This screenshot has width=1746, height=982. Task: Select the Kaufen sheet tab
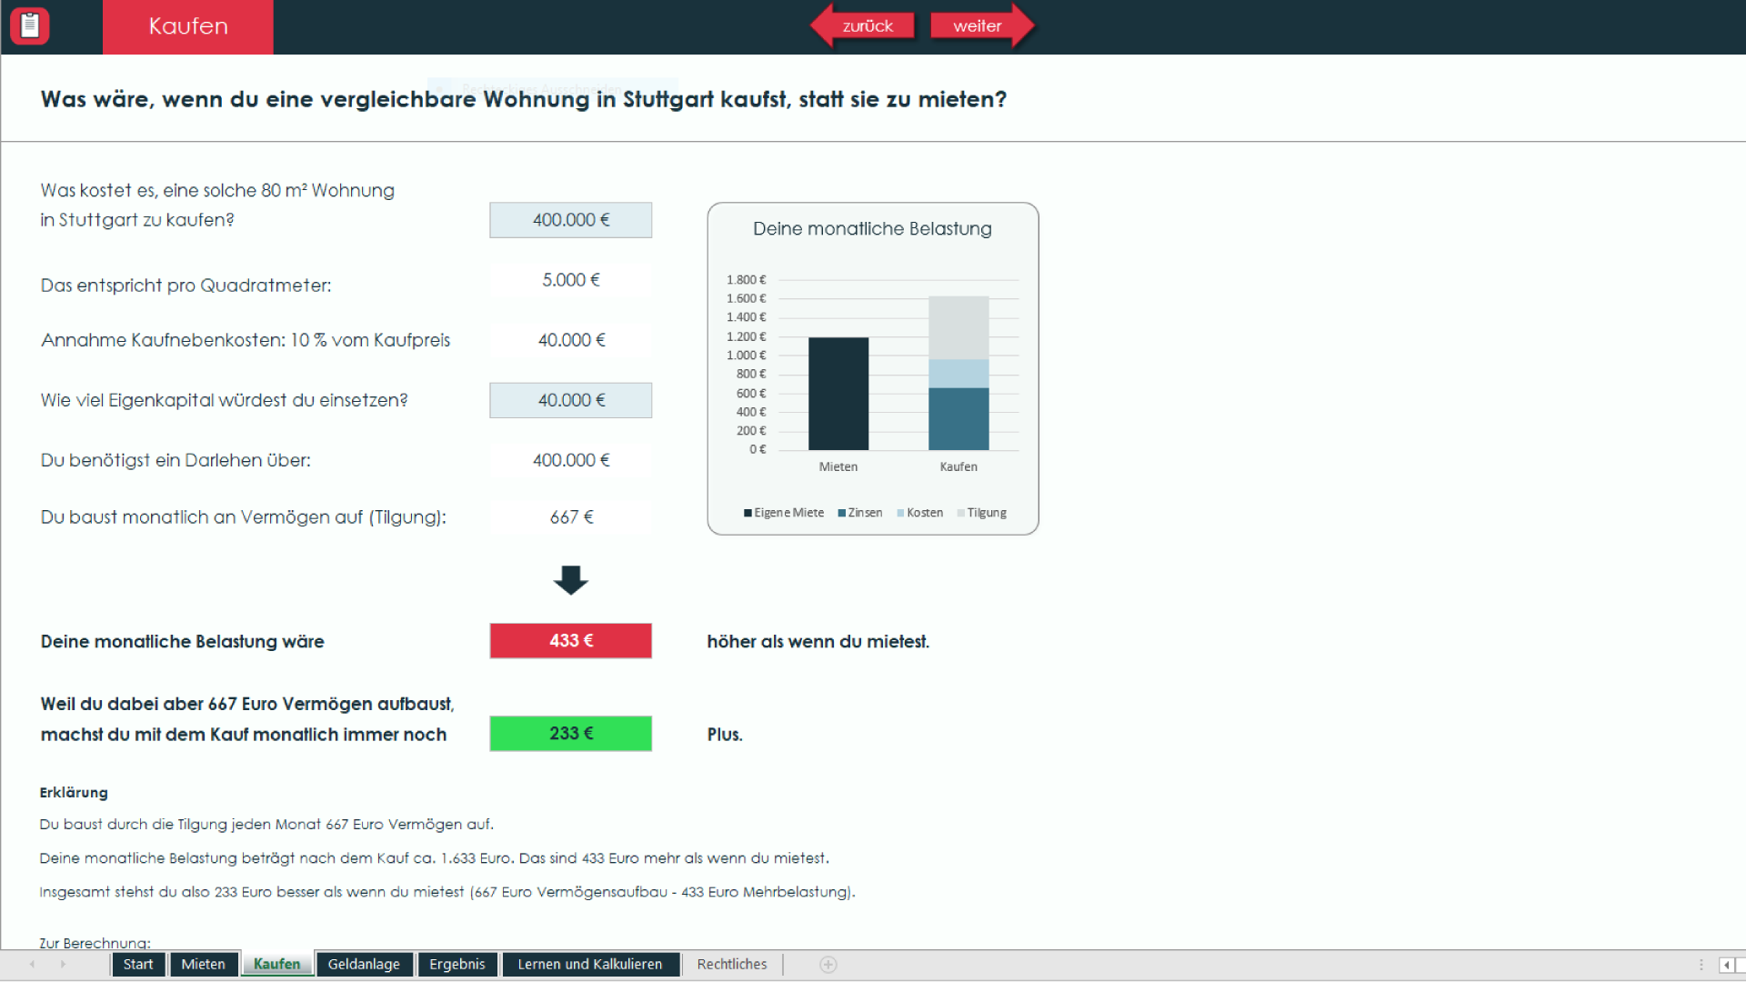[276, 965]
